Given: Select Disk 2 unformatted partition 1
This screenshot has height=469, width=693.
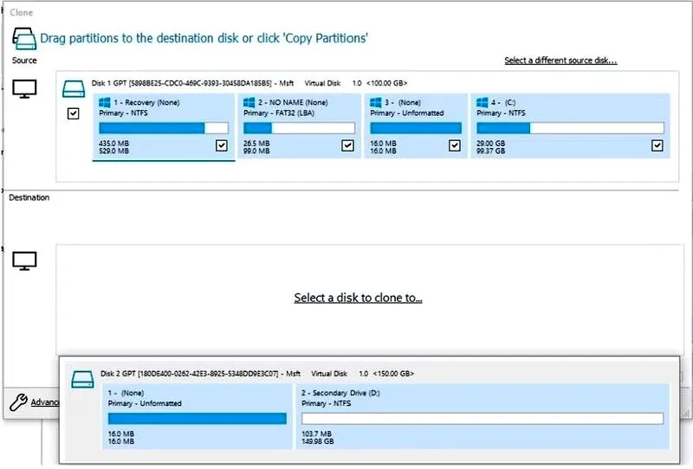Looking at the screenshot, I should (x=198, y=416).
